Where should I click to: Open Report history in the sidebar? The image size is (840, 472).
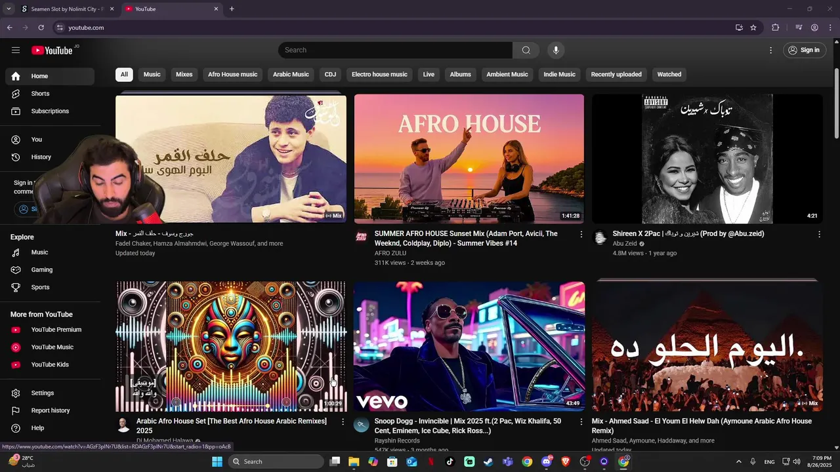click(x=50, y=410)
